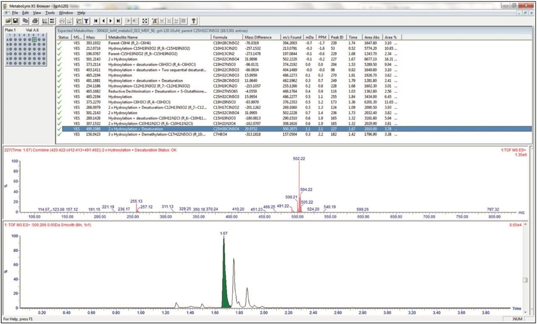Image resolution: width=537 pixels, height=324 pixels.
Task: Sort by the PPM column header
Action: pyautogui.click(x=322, y=37)
